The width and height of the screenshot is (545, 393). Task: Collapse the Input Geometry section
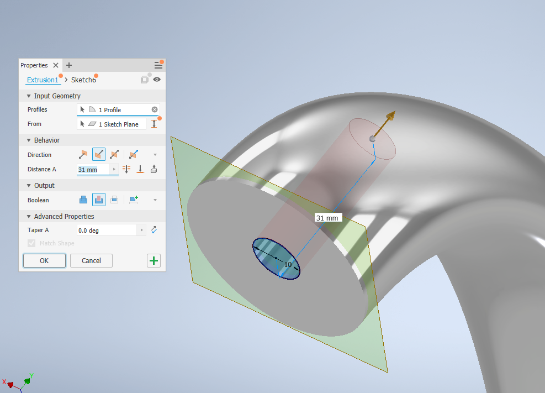[29, 96]
